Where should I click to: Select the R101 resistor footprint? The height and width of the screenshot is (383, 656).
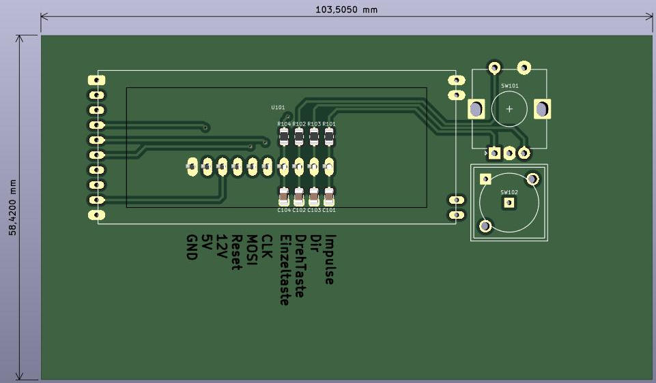329,138
